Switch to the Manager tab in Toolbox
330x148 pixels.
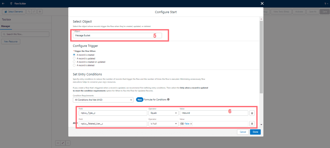click(x=6, y=26)
